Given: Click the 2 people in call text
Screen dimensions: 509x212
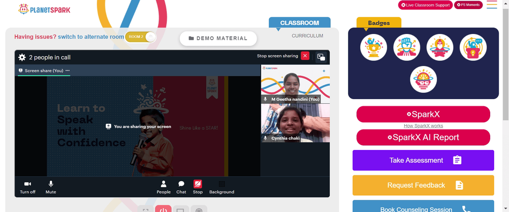Looking at the screenshot, I should [50, 57].
